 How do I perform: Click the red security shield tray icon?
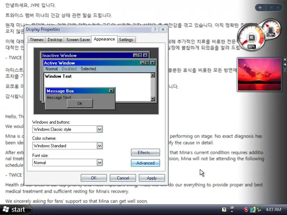(246, 210)
